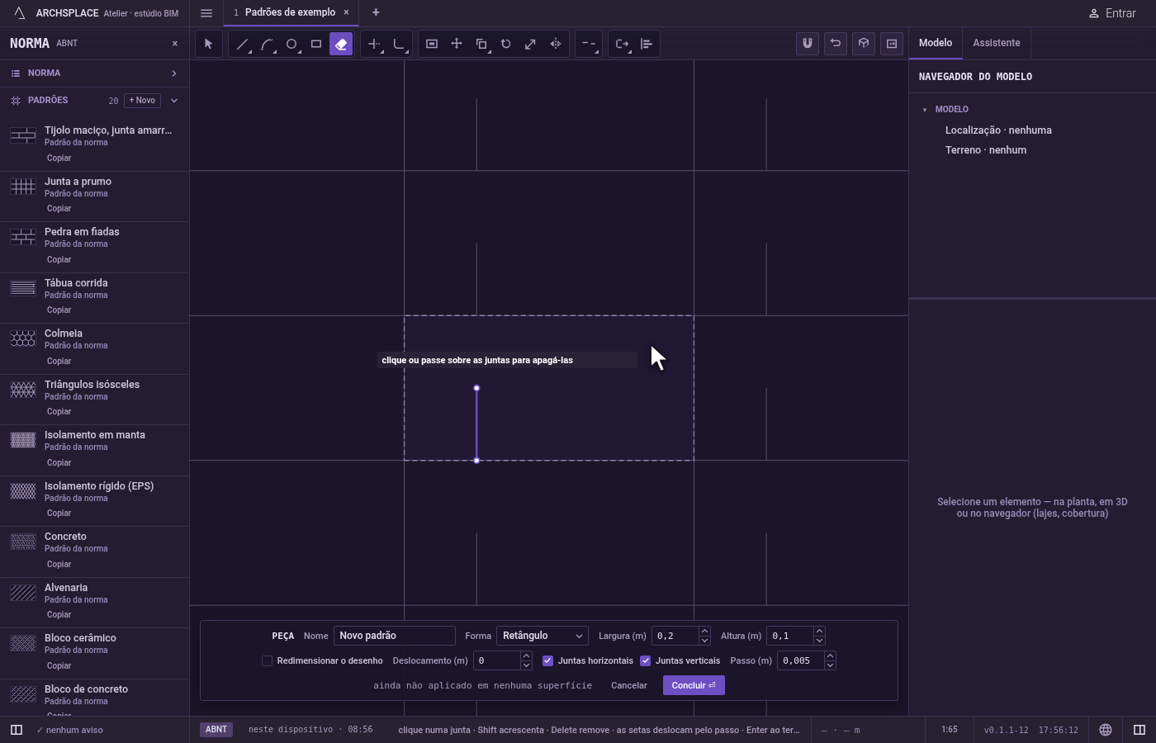Select the move (cross arrows) tool

pyautogui.click(x=457, y=44)
